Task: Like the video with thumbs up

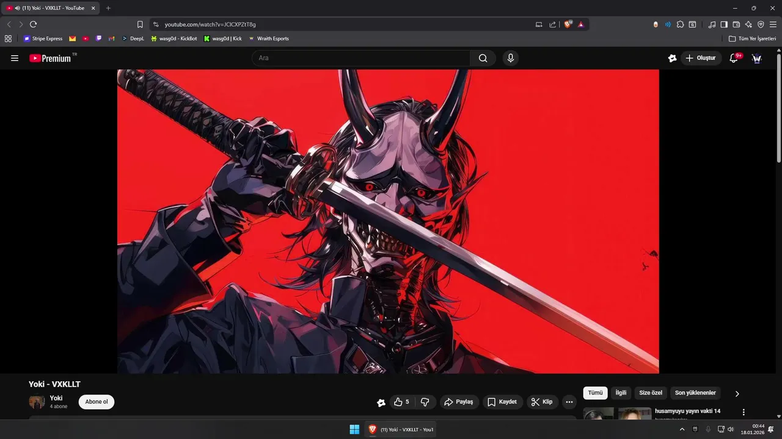Action: 402,402
